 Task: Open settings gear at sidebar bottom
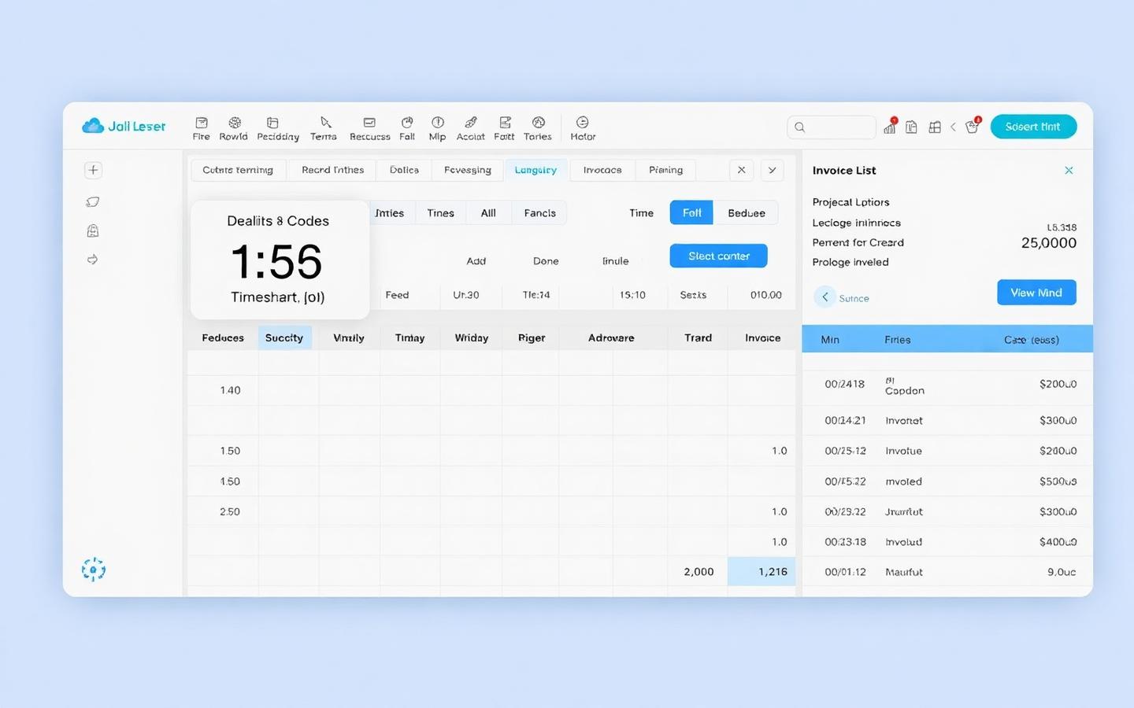coord(93,570)
